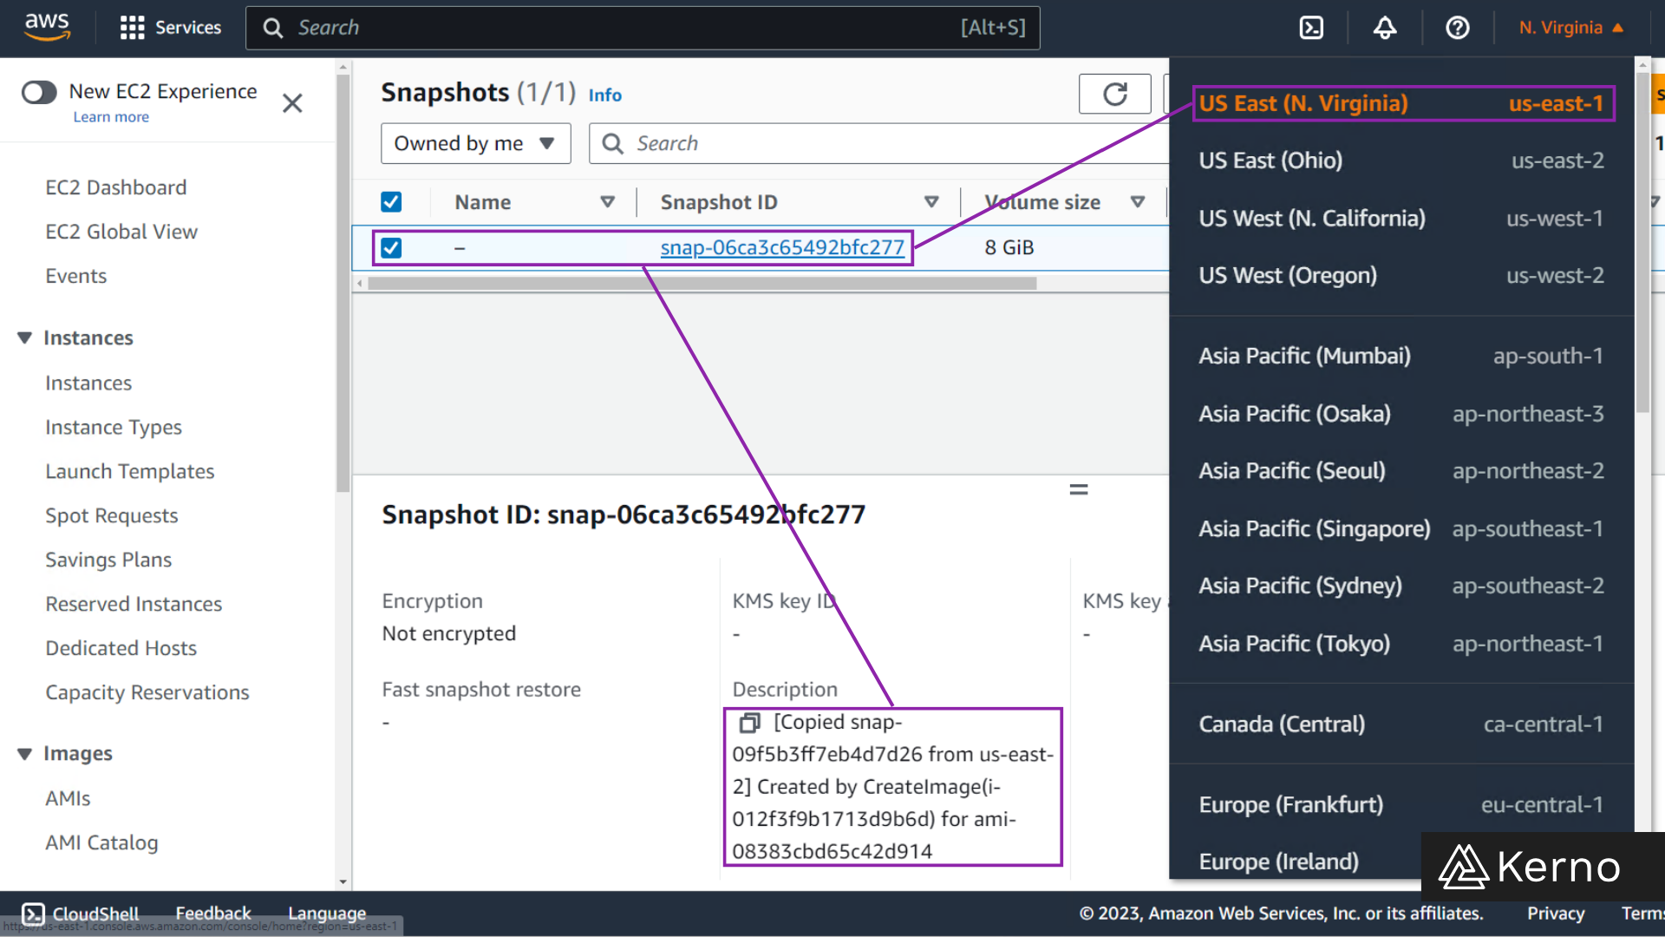
Task: Refresh the snapshots list
Action: [x=1115, y=94]
